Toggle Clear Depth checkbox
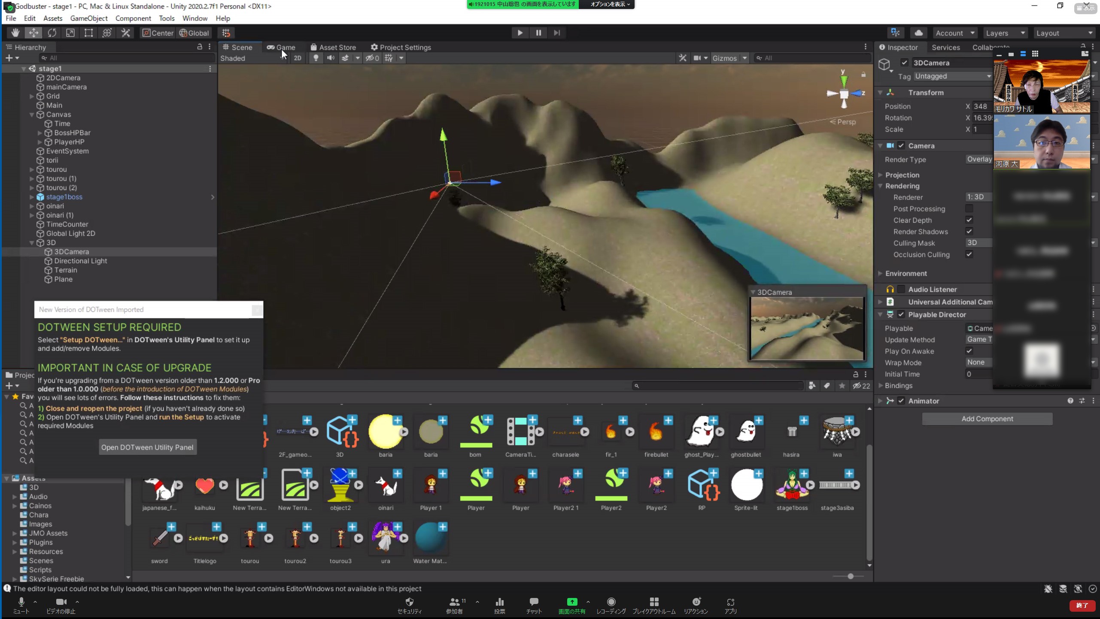The width and height of the screenshot is (1100, 619). click(x=969, y=220)
